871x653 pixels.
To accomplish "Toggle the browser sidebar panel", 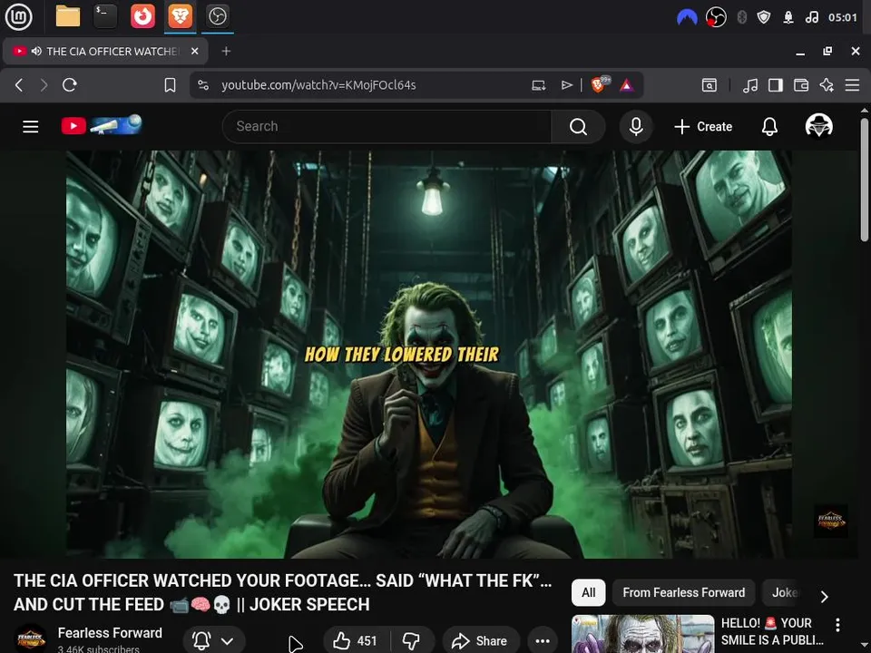I will tap(776, 85).
